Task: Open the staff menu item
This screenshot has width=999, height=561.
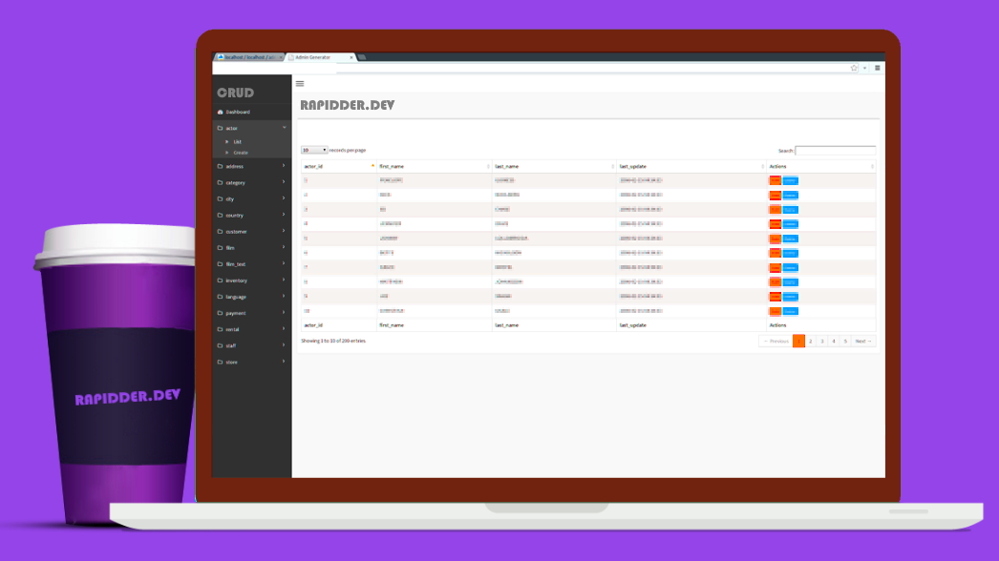Action: [252, 345]
